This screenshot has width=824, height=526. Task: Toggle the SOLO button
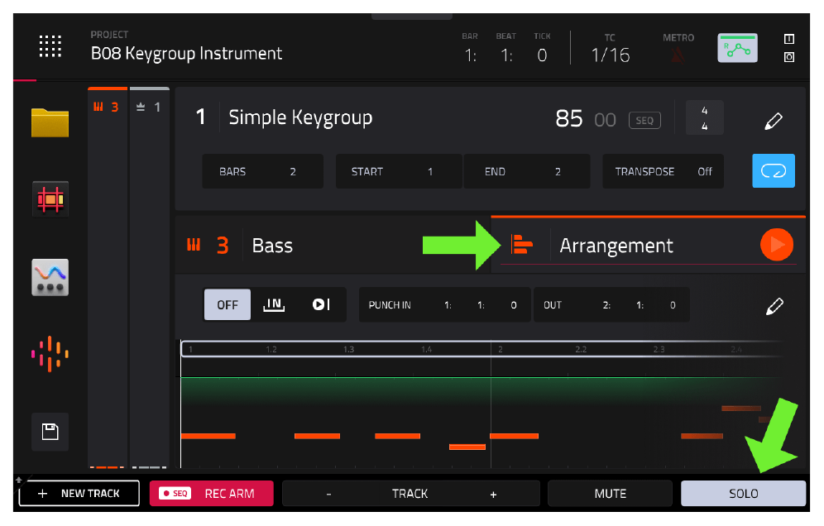pyautogui.click(x=743, y=494)
